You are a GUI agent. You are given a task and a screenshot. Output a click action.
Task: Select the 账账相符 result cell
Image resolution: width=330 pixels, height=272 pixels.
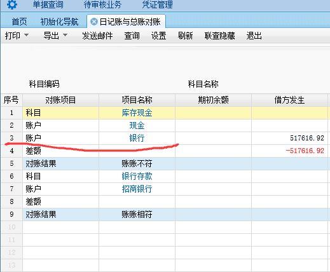pos(137,214)
